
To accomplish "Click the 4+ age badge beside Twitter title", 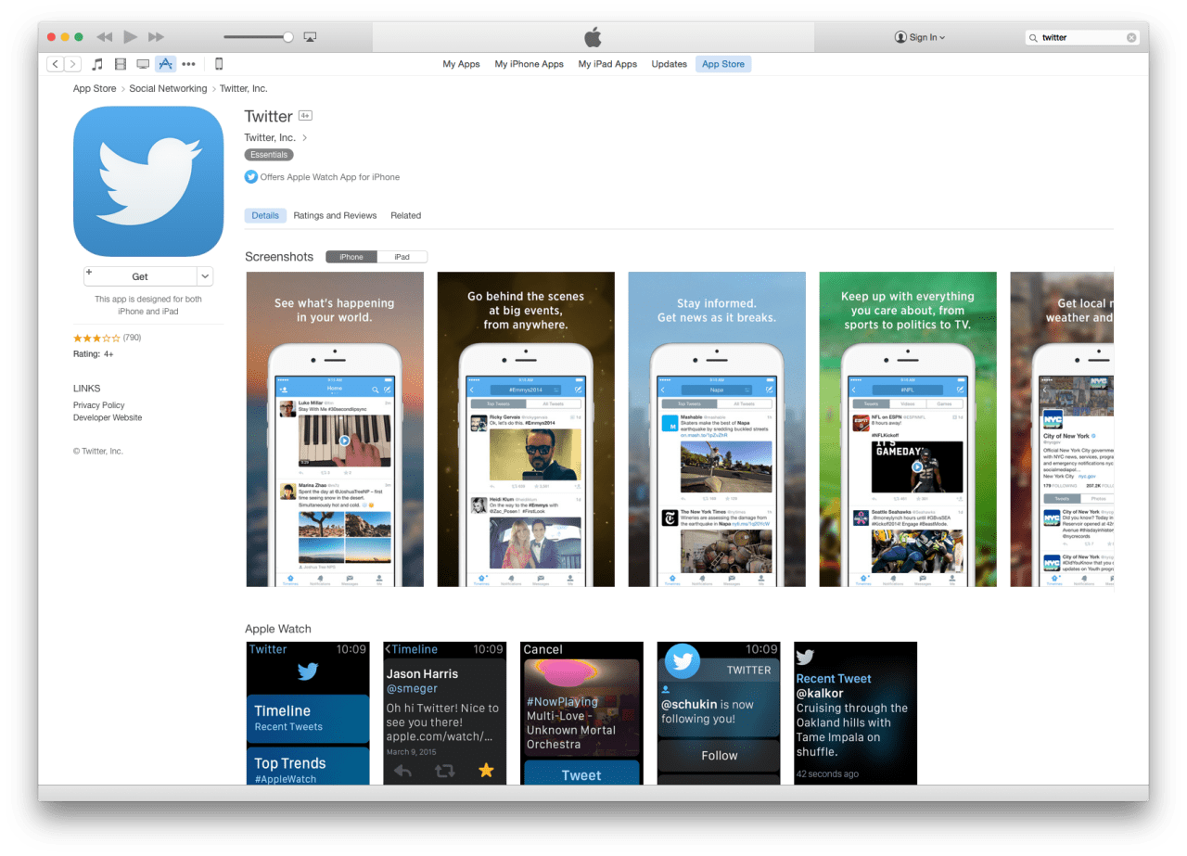I will 305,116.
